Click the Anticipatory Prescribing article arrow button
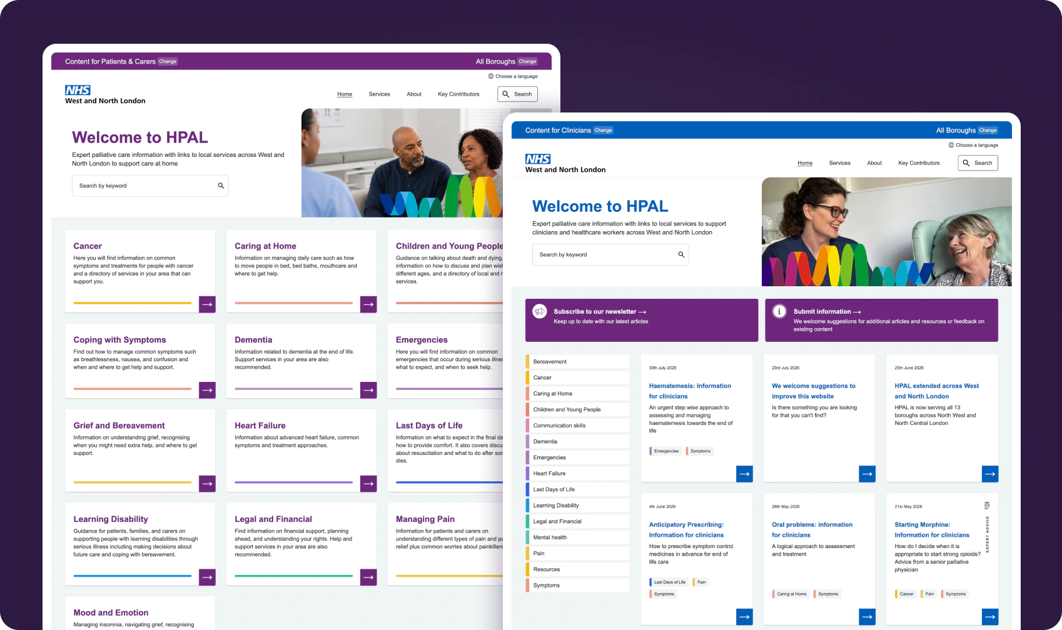The image size is (1062, 630). (744, 617)
